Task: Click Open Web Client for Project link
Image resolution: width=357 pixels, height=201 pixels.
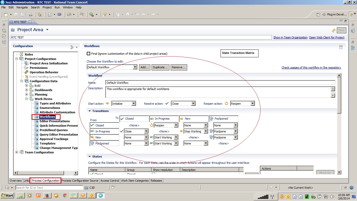Action: pos(327,37)
